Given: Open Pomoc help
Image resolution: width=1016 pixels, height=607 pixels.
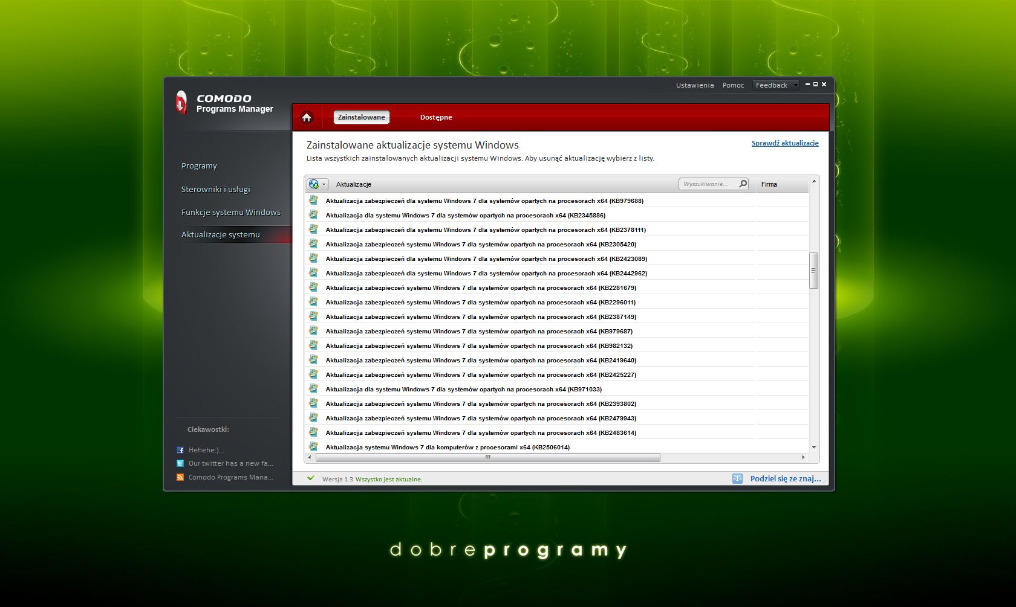Looking at the screenshot, I should pos(733,85).
